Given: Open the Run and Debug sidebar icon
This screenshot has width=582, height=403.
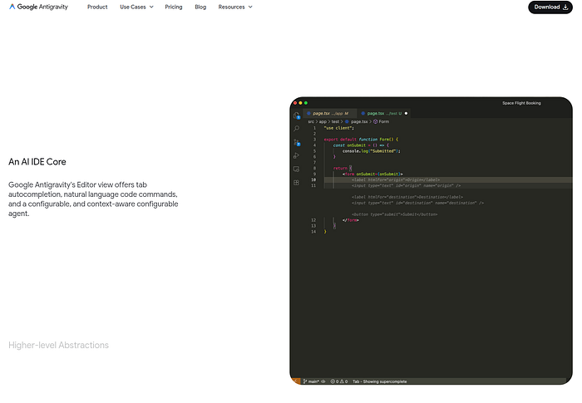Looking at the screenshot, I should click(x=297, y=155).
